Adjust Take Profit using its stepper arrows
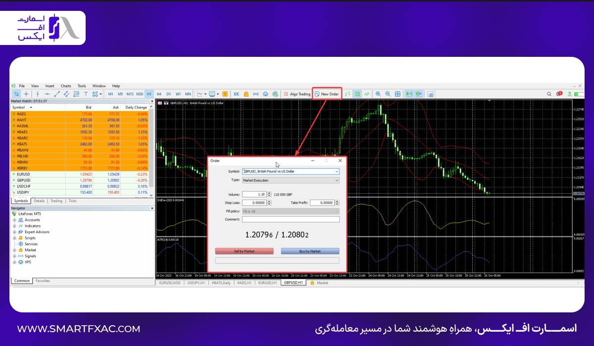 pyautogui.click(x=338, y=203)
